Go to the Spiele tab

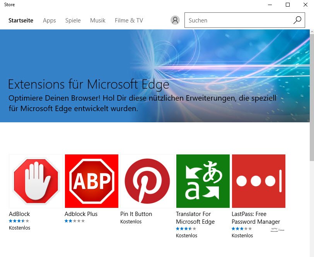(x=73, y=21)
